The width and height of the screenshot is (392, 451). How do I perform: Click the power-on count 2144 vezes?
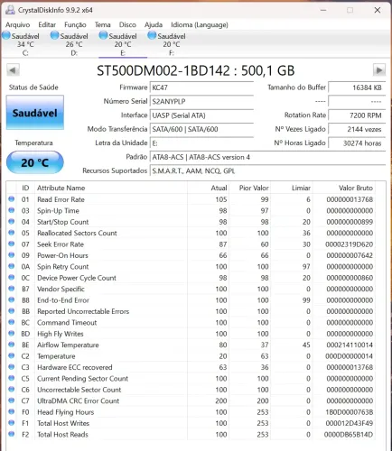(x=357, y=129)
